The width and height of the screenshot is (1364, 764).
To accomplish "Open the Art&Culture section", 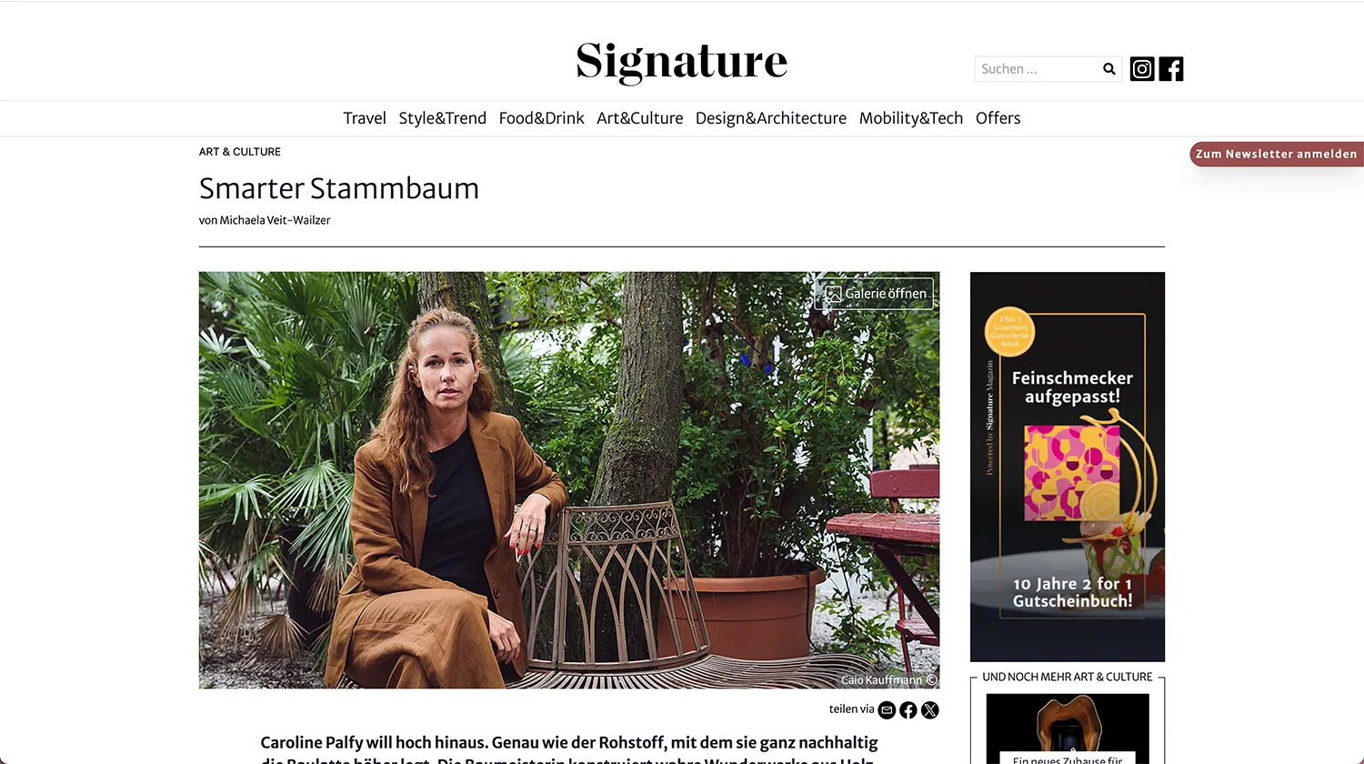I will tap(640, 118).
